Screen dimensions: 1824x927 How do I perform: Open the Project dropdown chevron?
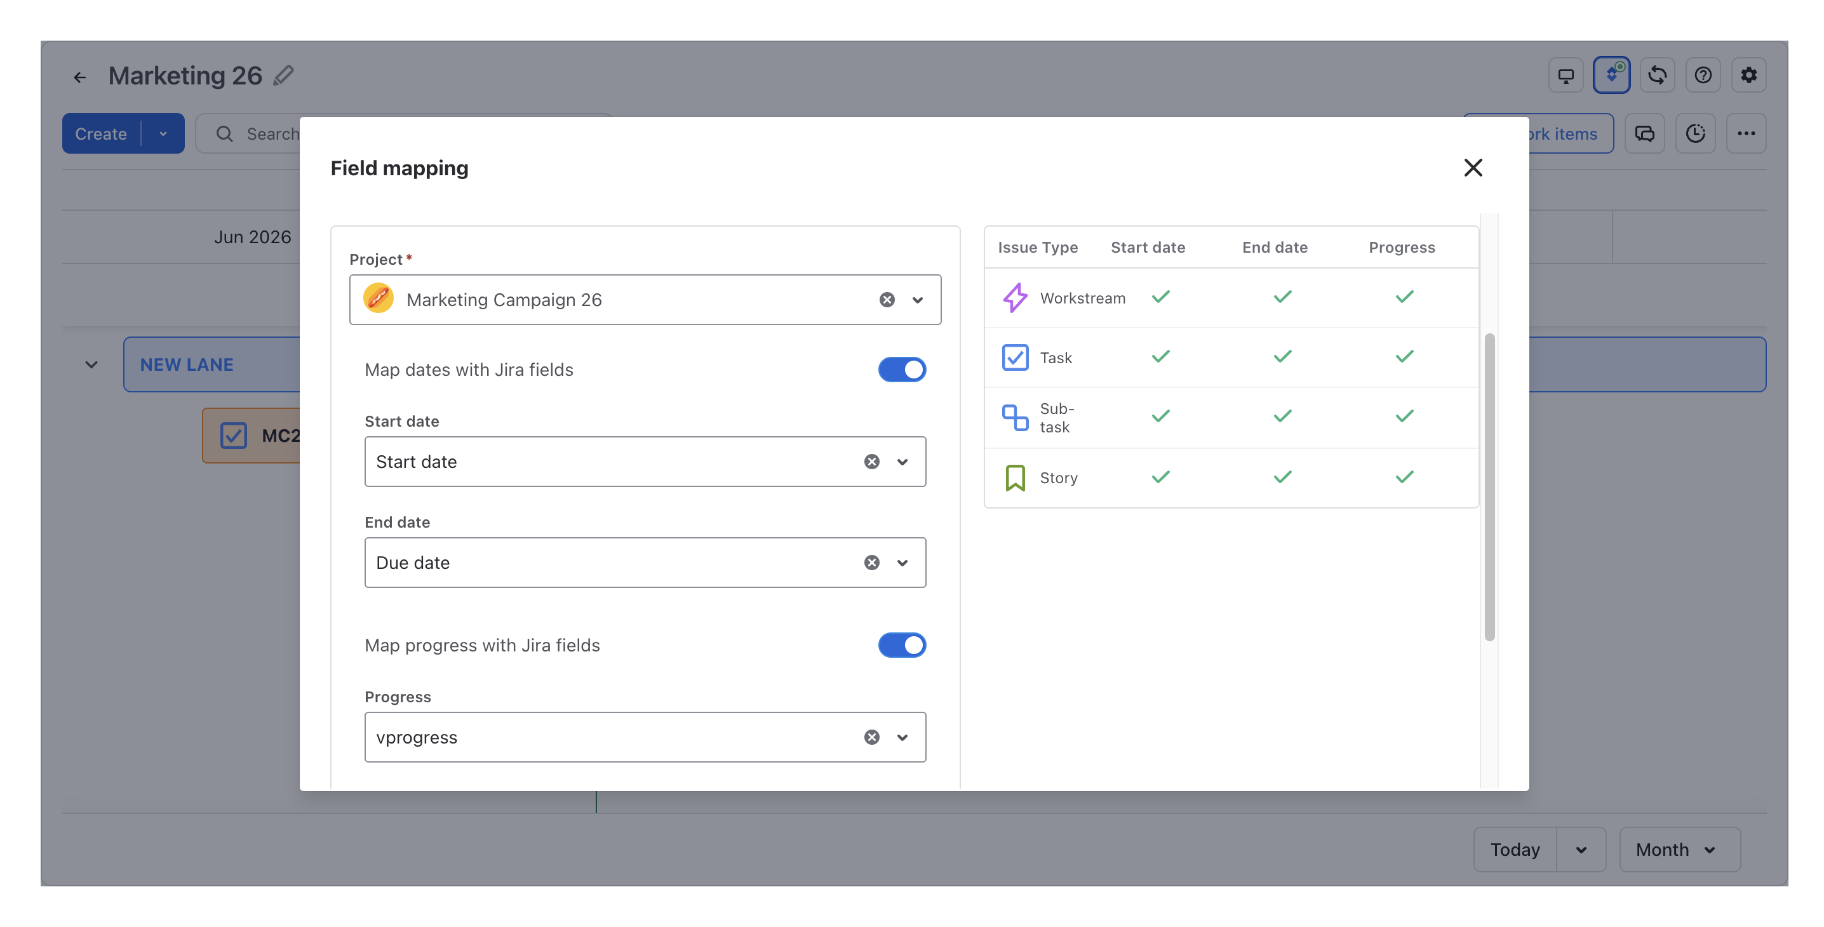click(917, 300)
